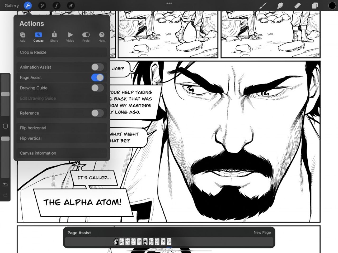The image size is (338, 253).
Task: Open the Selection tool
Action: pos(56,6)
